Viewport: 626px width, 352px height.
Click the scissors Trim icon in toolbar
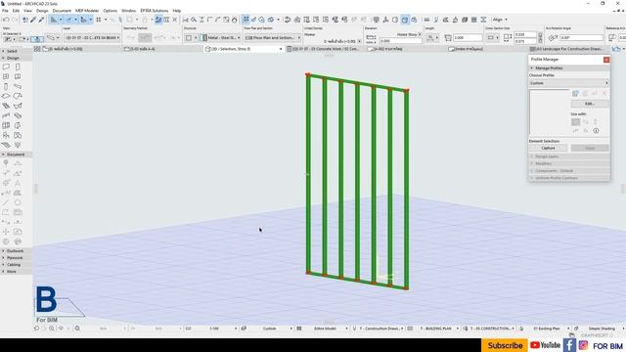(x=186, y=20)
